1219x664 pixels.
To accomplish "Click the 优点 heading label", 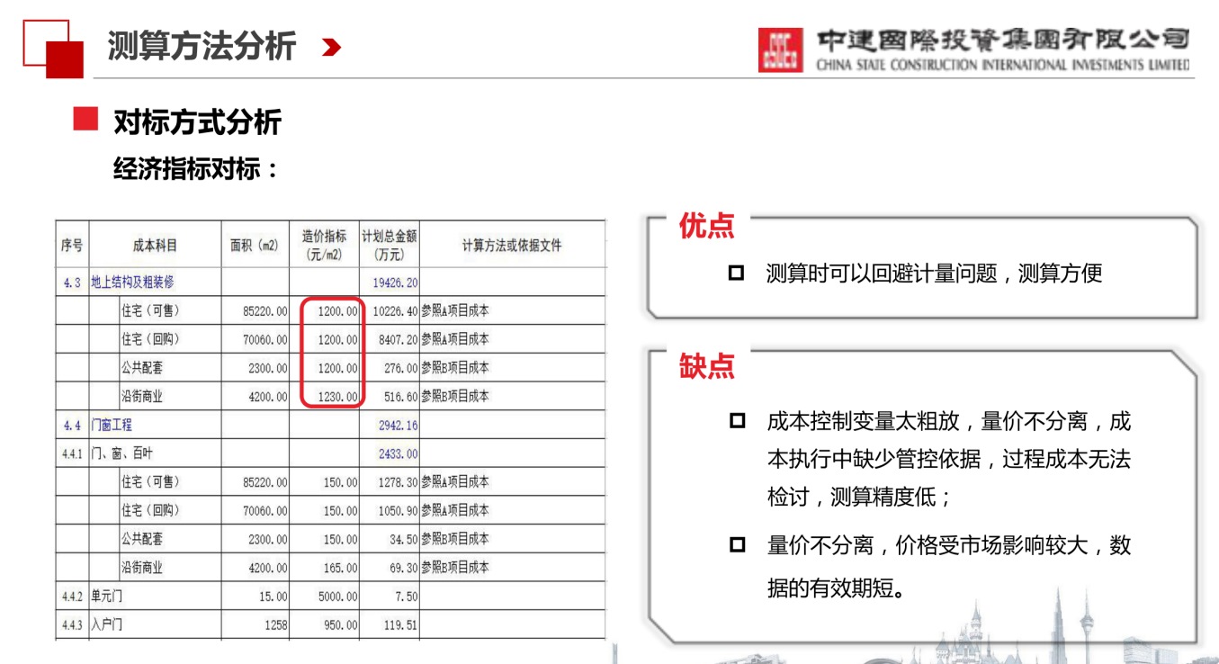I will (x=707, y=226).
